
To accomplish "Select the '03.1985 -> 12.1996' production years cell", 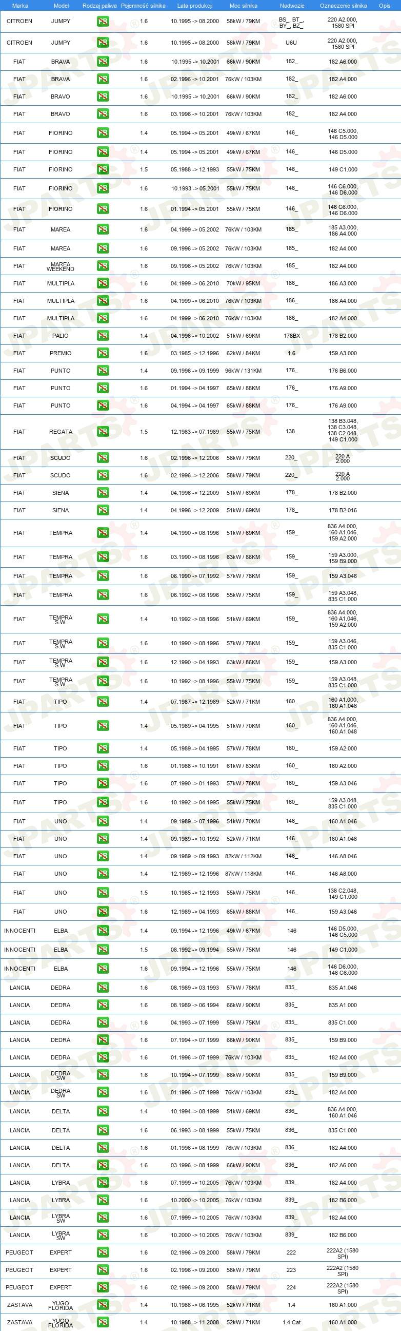I will click(194, 354).
